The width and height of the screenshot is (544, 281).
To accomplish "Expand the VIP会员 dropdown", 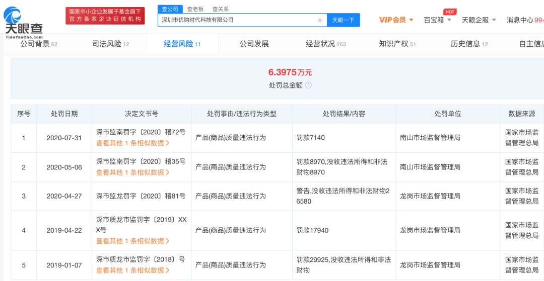I will click(x=396, y=20).
